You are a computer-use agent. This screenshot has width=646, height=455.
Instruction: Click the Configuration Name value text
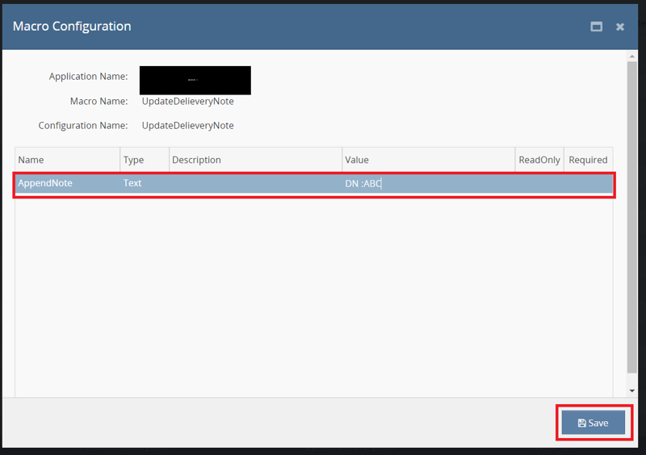click(x=187, y=126)
